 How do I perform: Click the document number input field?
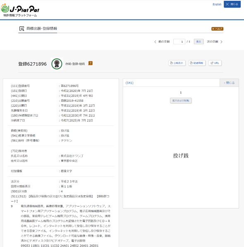179,42
